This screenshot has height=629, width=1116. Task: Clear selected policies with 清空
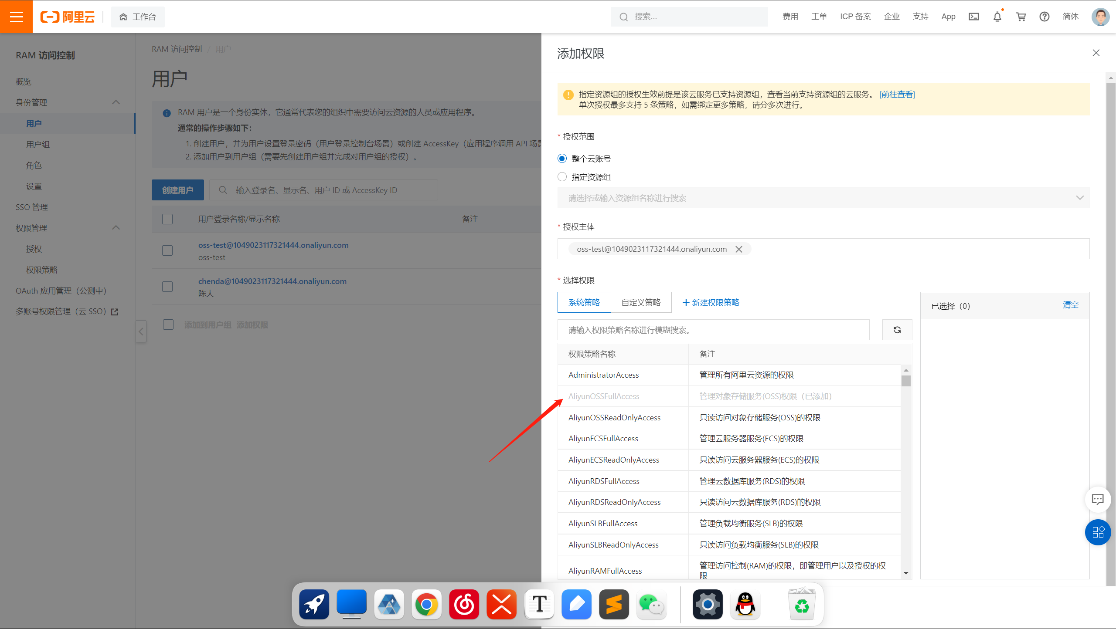click(x=1070, y=305)
